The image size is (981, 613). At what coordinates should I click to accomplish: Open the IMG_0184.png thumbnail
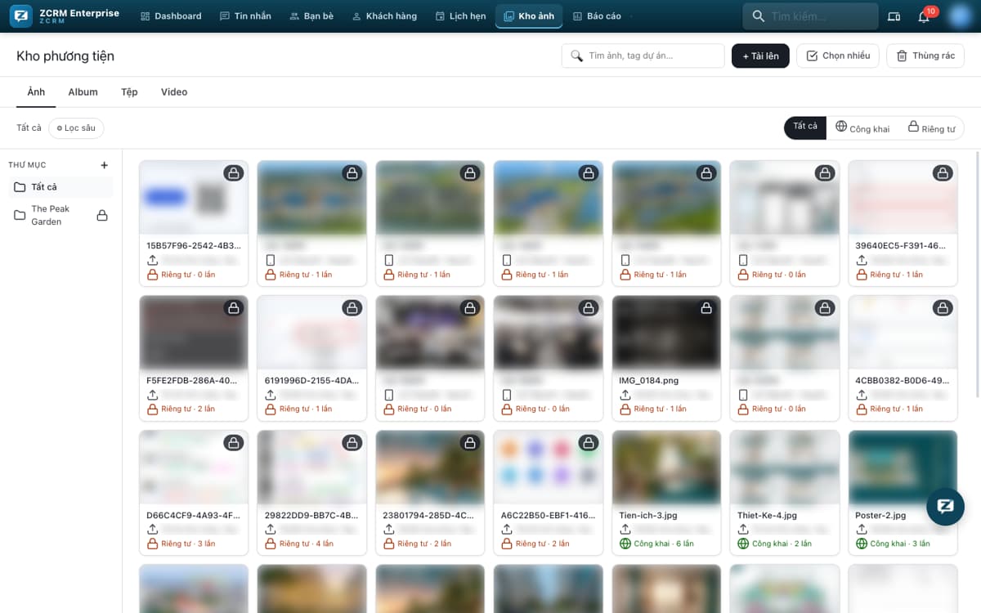pyautogui.click(x=666, y=332)
